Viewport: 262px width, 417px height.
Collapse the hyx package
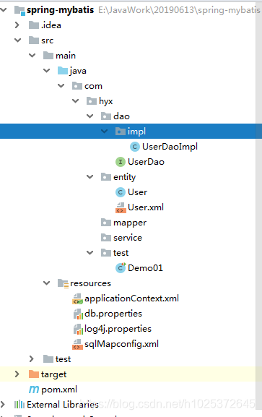coord(76,100)
